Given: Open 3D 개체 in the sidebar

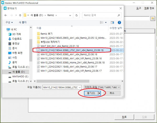Looking at the screenshot, I should tap(14, 34).
